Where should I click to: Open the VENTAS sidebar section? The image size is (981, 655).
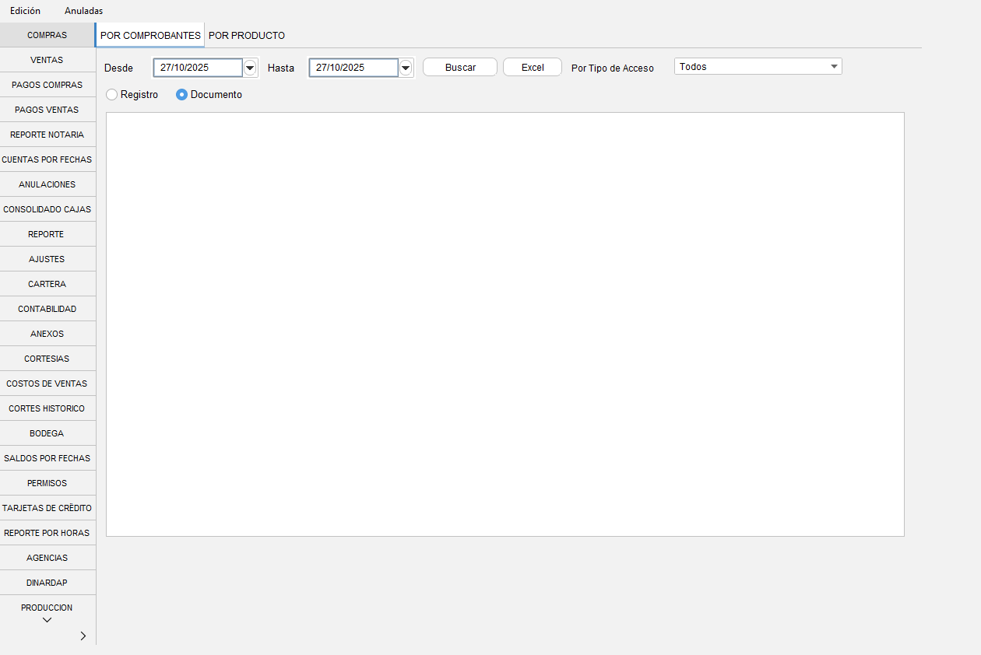point(47,60)
